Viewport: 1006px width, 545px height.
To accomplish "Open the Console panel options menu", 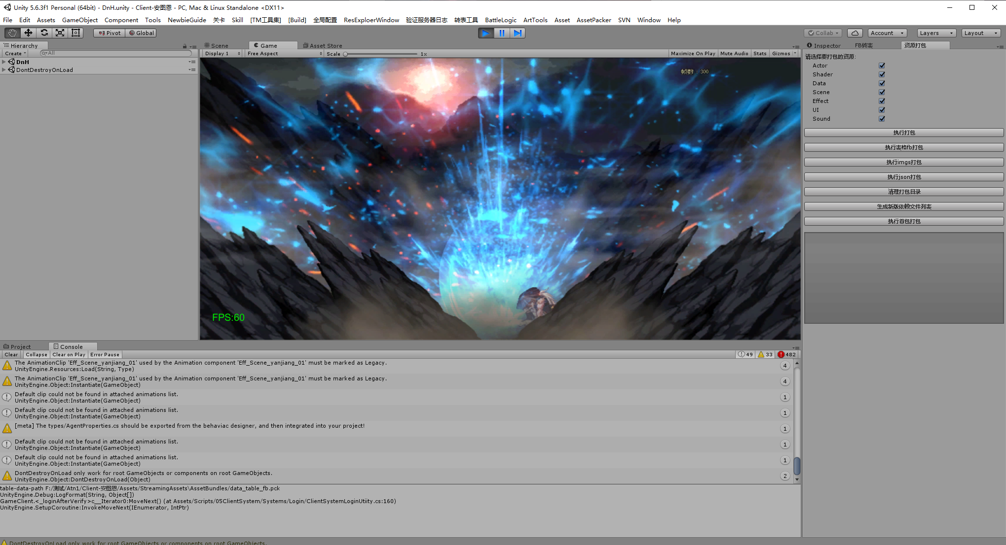I will [x=796, y=347].
